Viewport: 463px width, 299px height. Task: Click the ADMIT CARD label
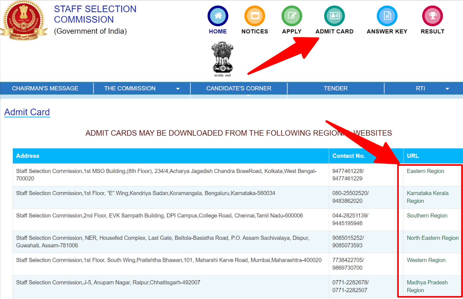[335, 31]
